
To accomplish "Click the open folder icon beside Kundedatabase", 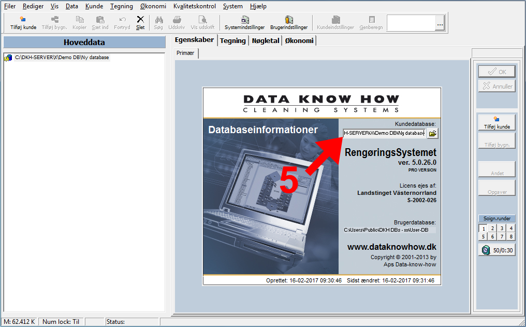I will 433,133.
